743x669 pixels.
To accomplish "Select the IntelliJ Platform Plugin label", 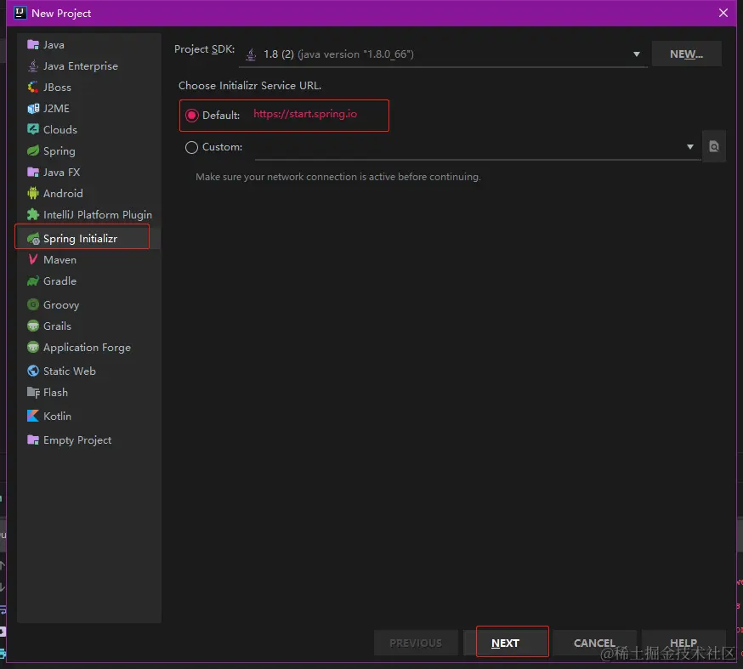I will click(x=98, y=214).
